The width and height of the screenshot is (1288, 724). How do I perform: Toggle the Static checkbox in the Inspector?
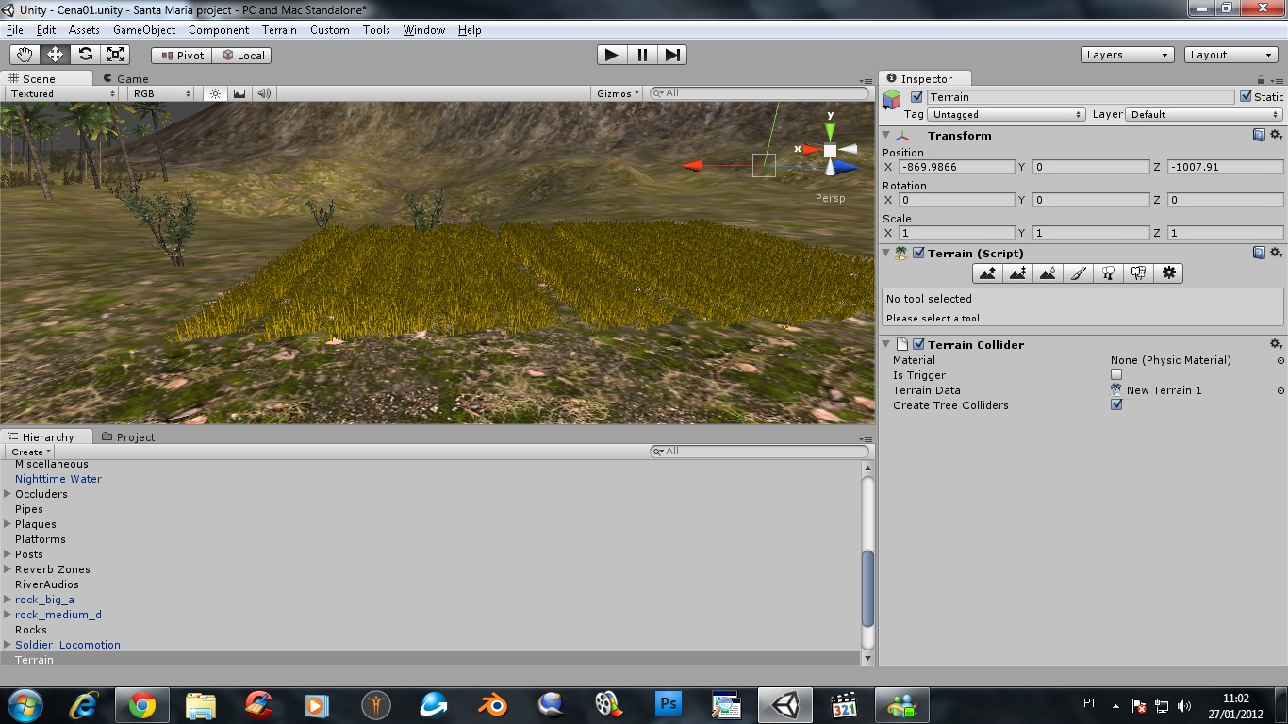click(x=1247, y=96)
